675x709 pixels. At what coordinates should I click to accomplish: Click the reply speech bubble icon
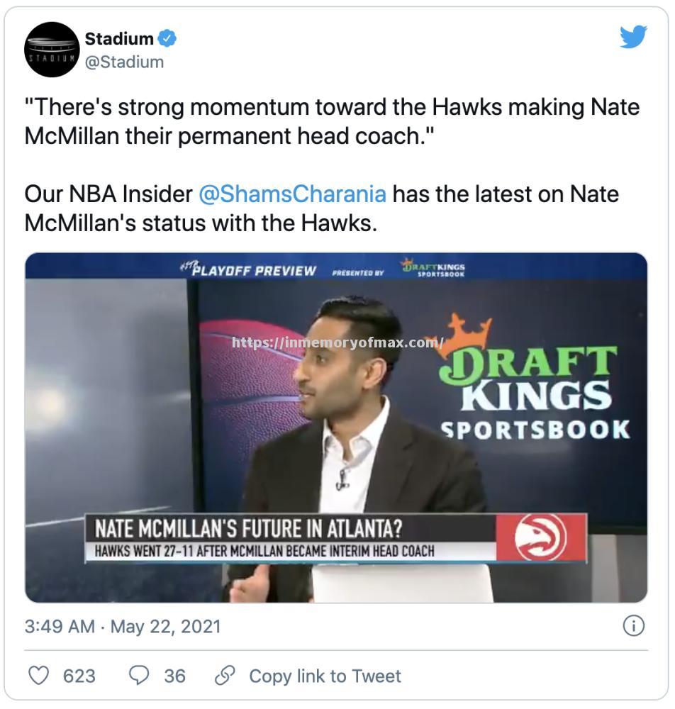click(x=139, y=676)
